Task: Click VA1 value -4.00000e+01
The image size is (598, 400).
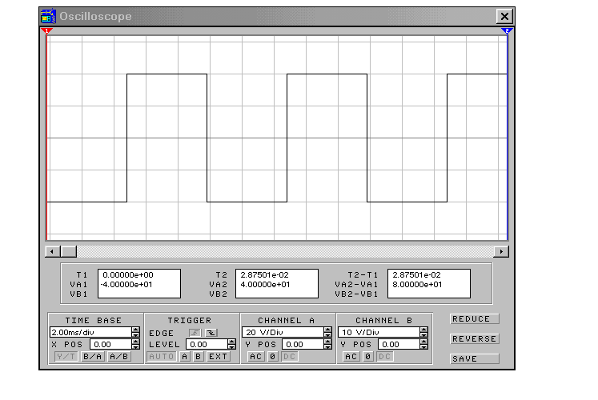Action: coord(126,285)
